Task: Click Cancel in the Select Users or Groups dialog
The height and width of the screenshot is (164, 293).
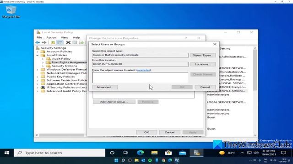Action: pyautogui.click(x=205, y=87)
